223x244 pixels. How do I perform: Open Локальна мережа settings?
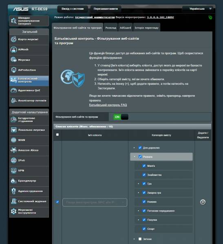tap(29, 130)
